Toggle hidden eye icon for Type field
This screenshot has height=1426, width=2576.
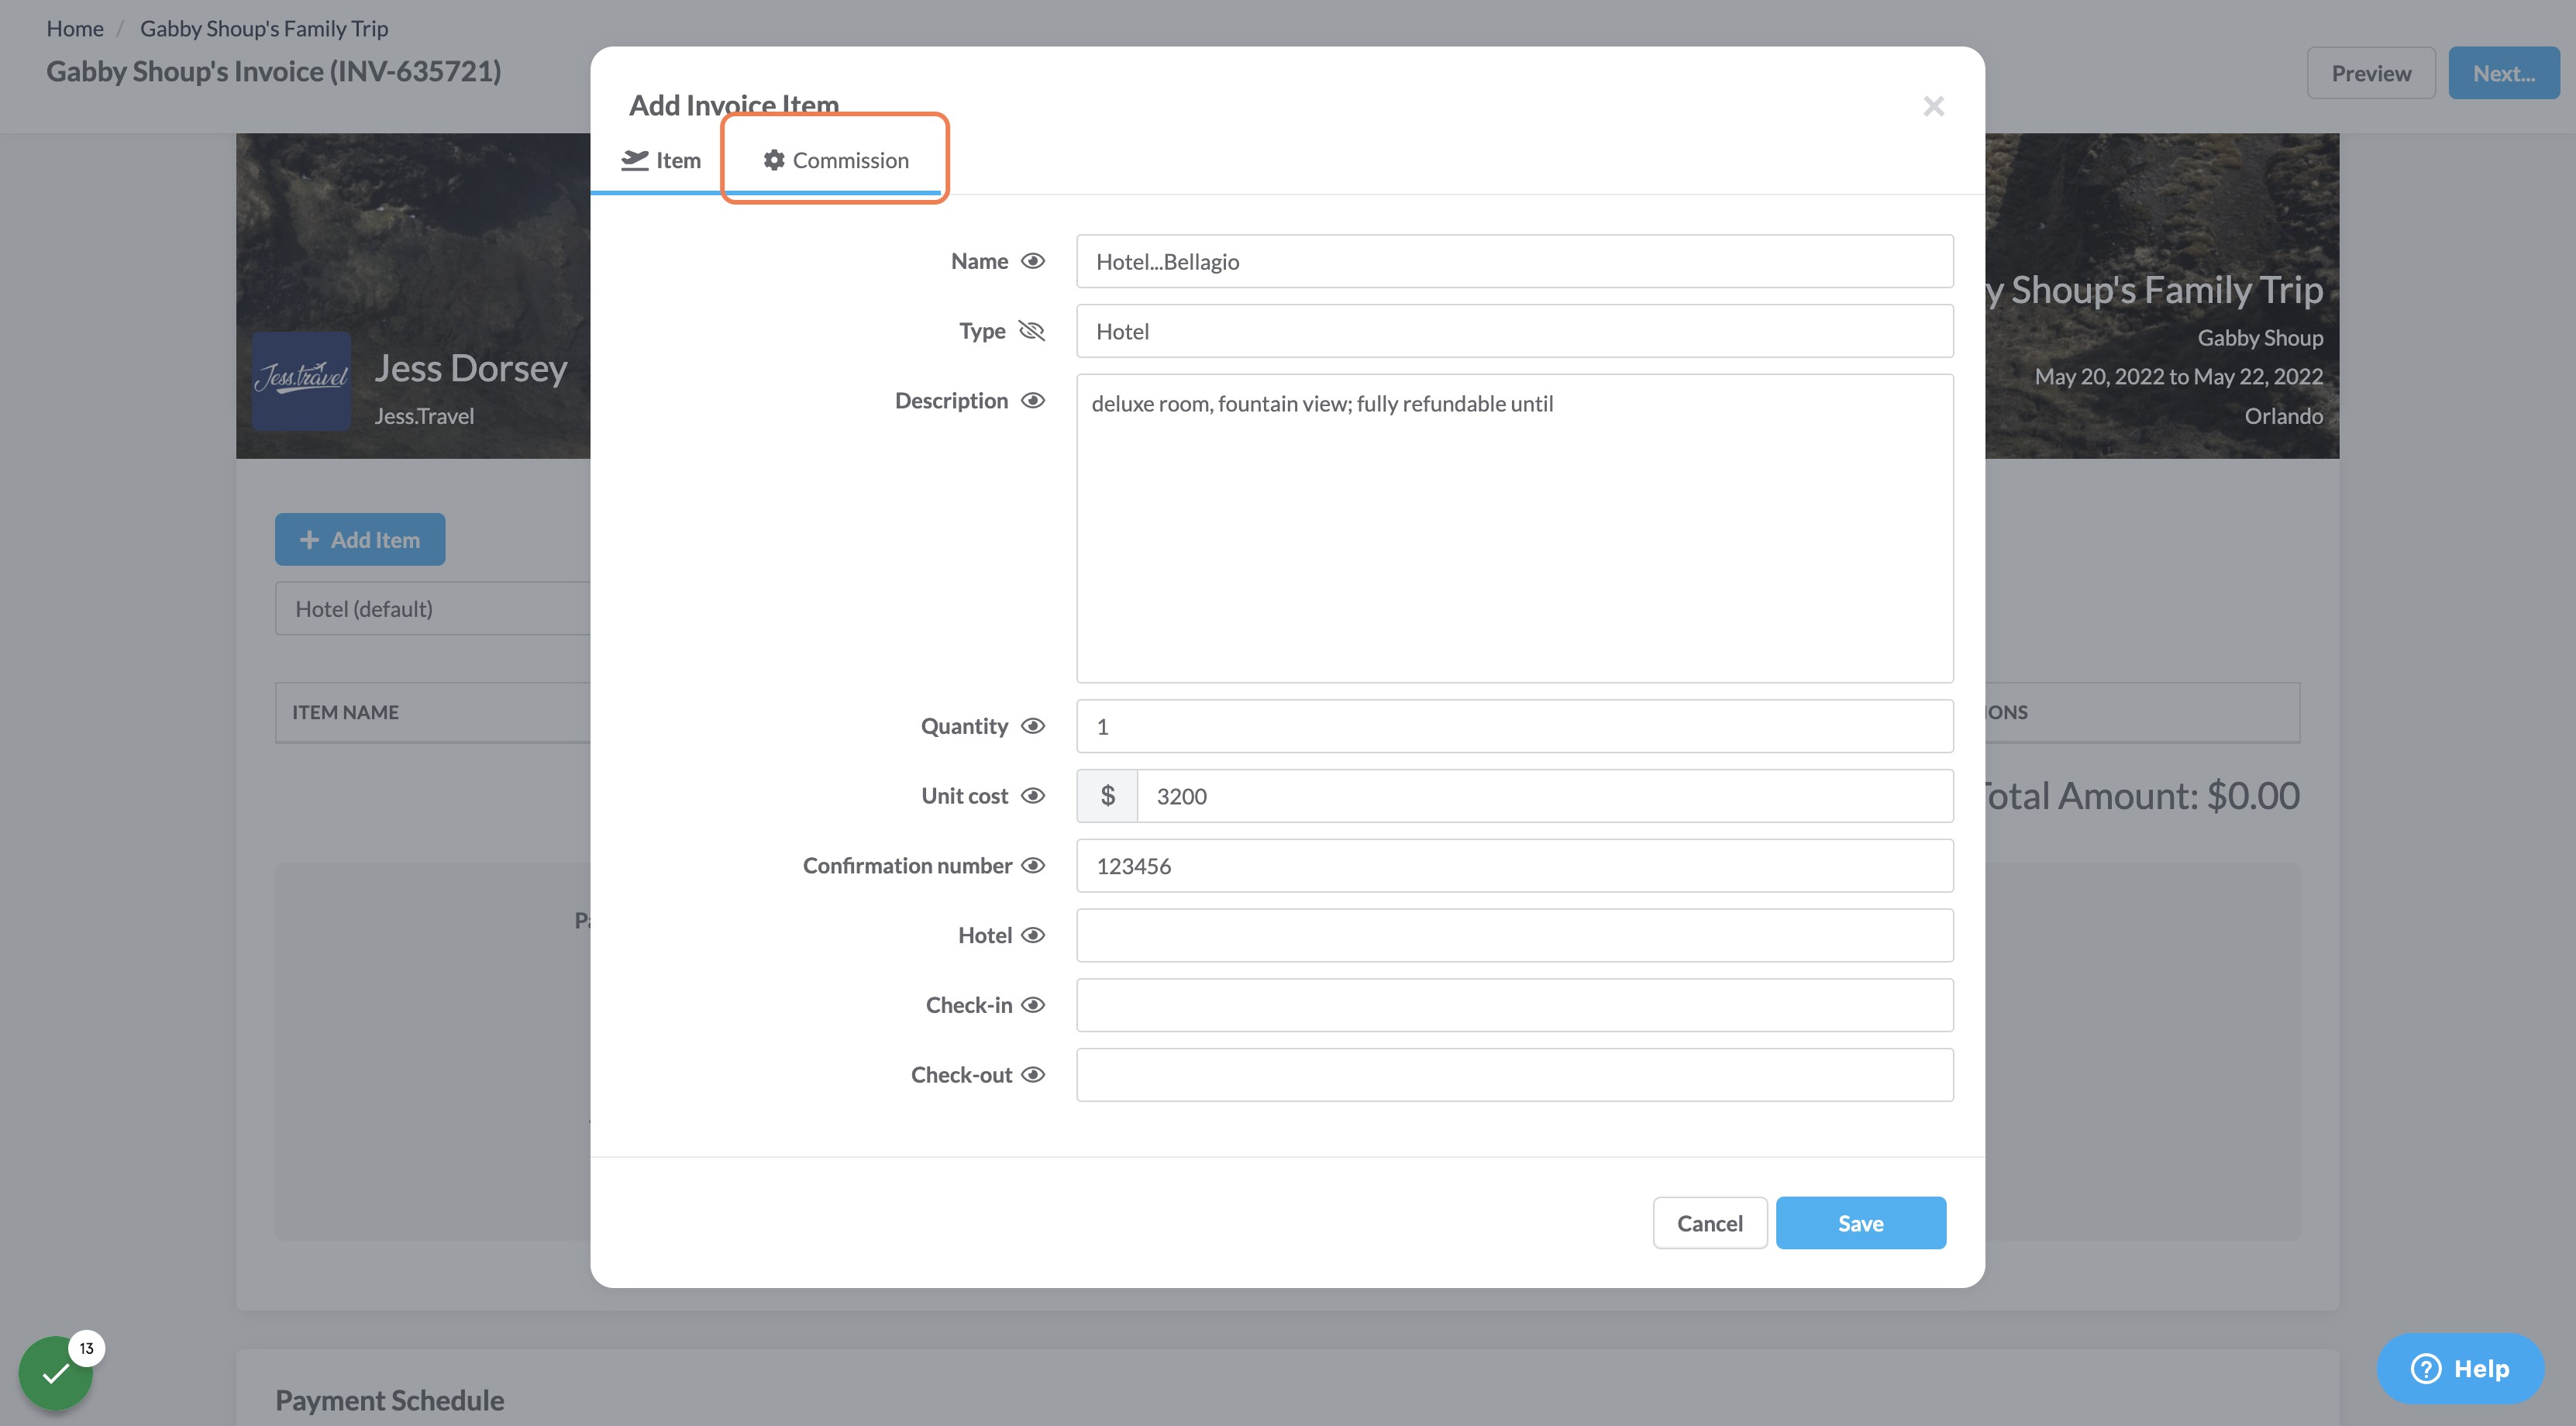tap(1031, 331)
